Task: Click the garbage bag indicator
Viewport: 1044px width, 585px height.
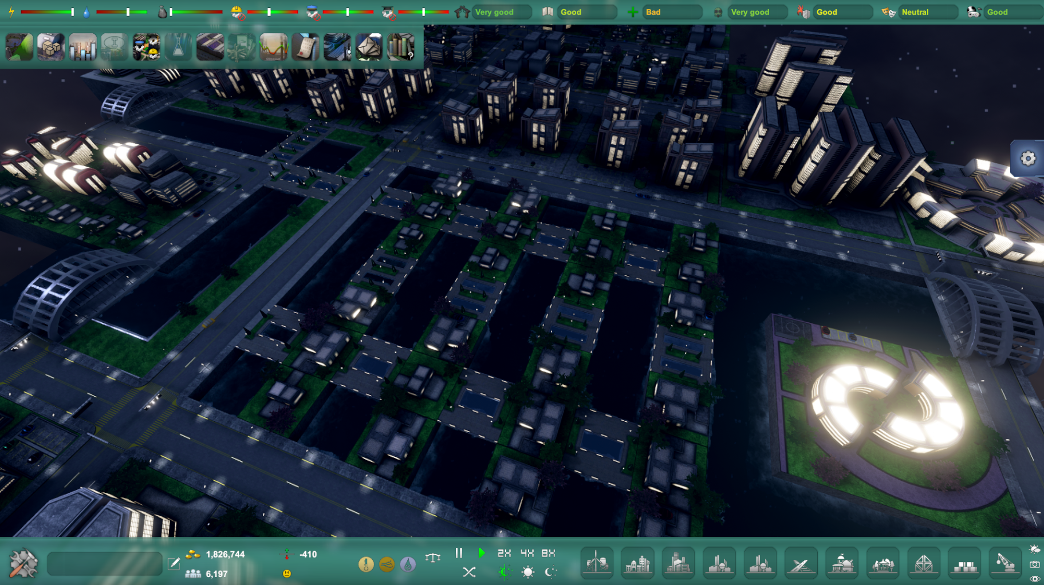Action: pyautogui.click(x=163, y=11)
